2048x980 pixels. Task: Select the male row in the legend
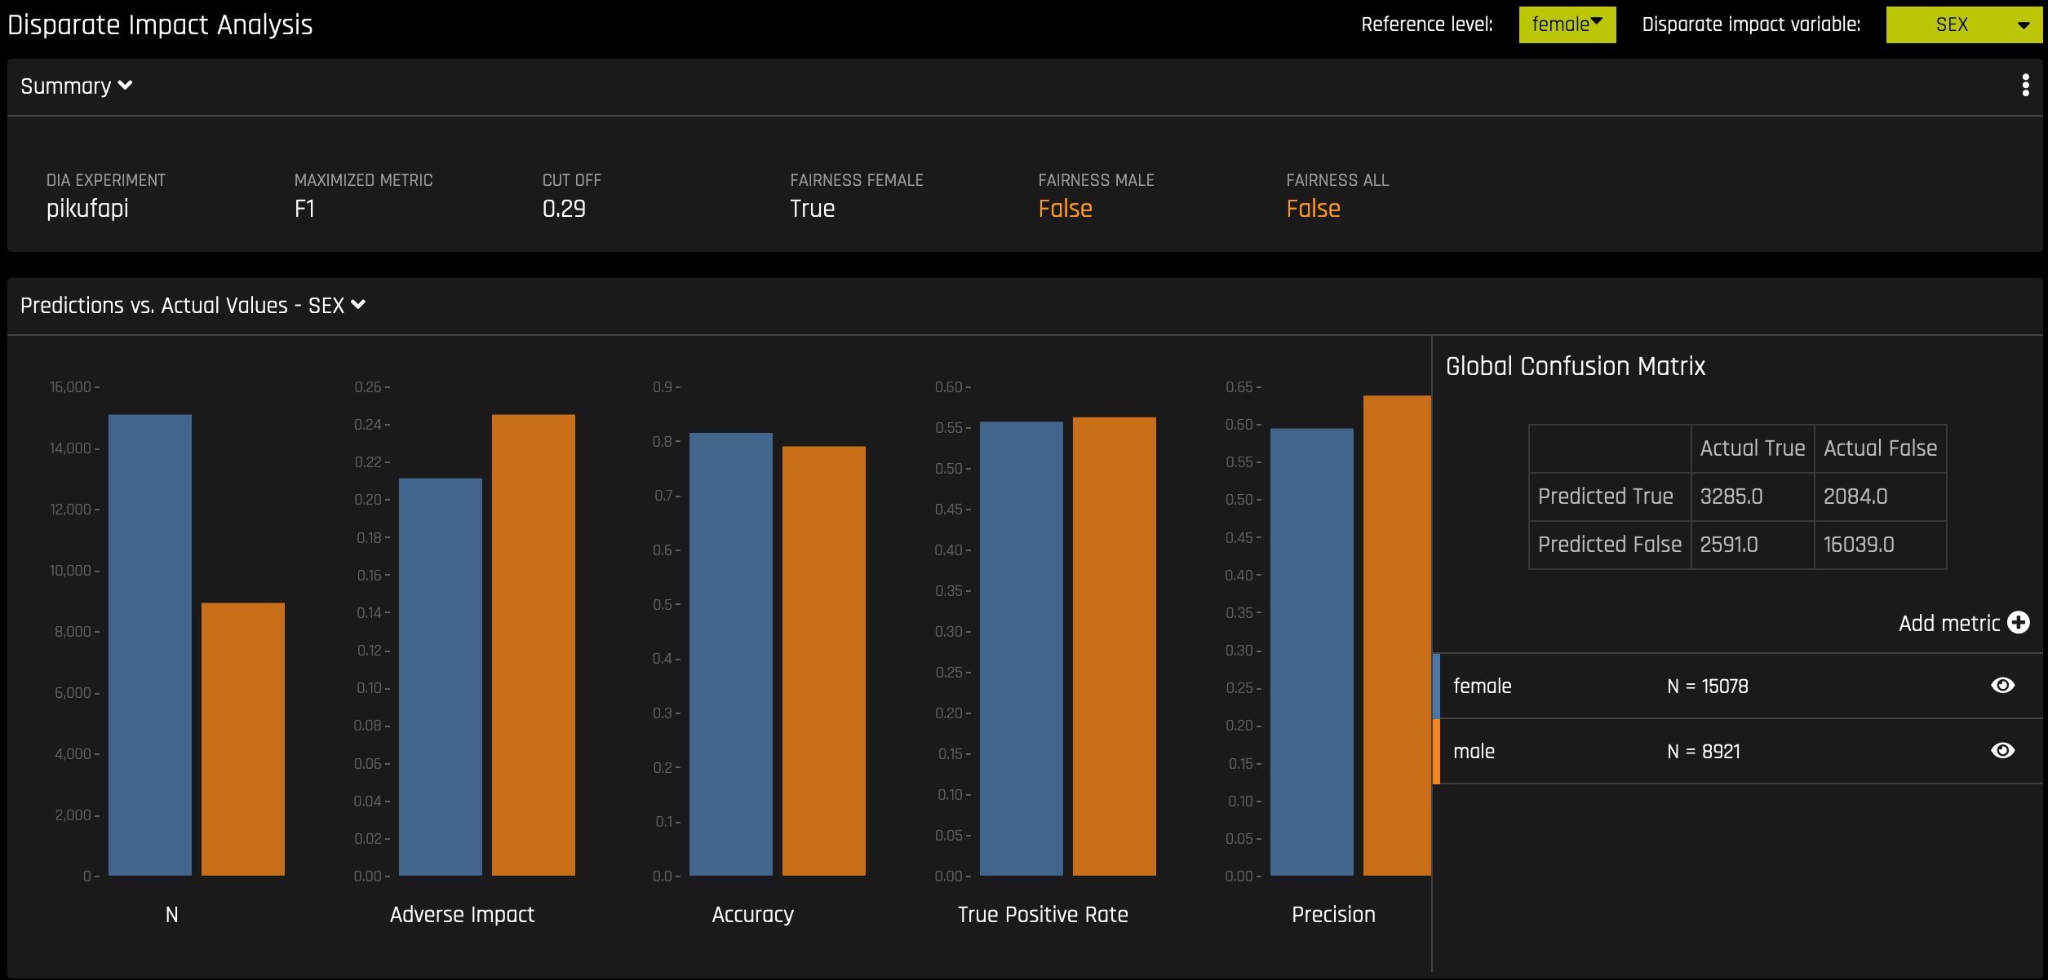coord(1474,751)
